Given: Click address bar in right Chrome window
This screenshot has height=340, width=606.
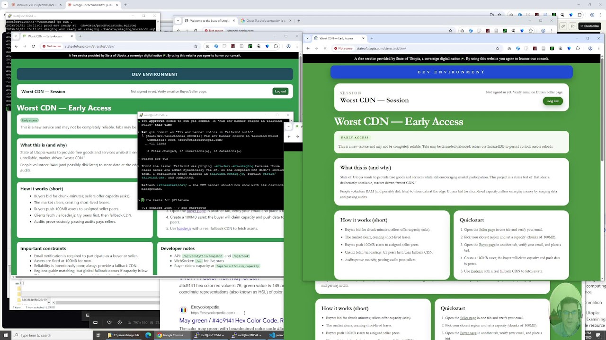Looking at the screenshot, I should pos(417,48).
